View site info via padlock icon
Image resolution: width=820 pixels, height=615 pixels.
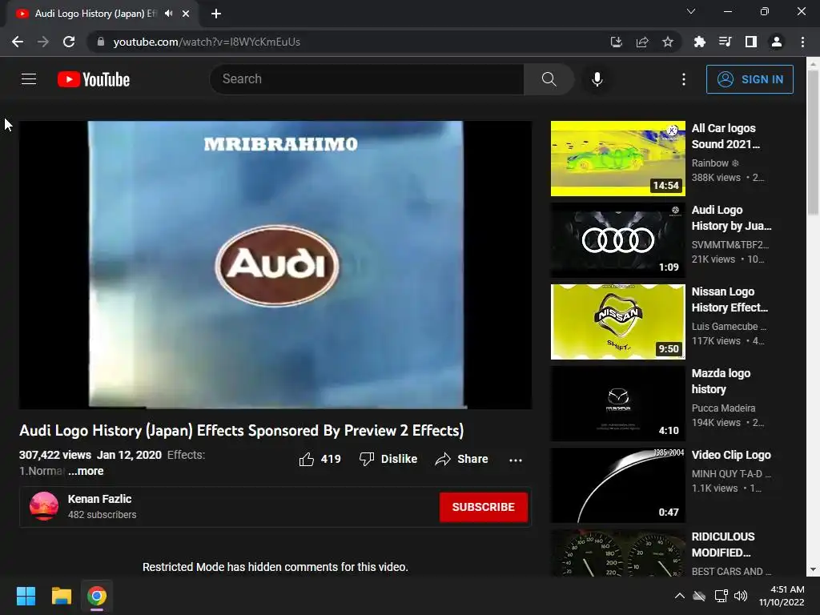click(x=101, y=42)
